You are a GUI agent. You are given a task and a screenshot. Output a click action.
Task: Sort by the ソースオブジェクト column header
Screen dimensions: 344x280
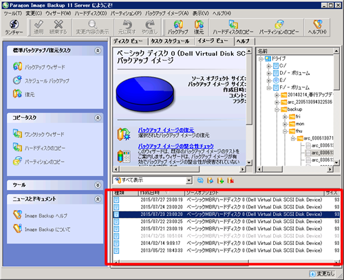point(254,193)
